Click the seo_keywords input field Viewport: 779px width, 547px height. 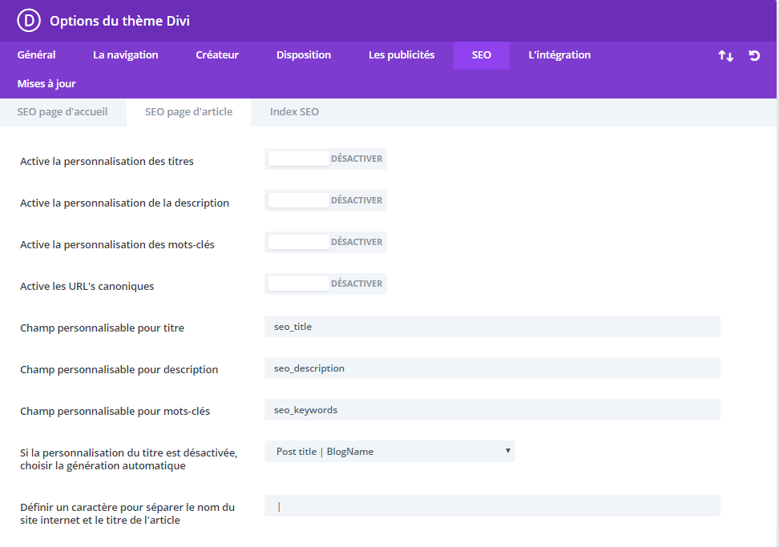coord(492,410)
